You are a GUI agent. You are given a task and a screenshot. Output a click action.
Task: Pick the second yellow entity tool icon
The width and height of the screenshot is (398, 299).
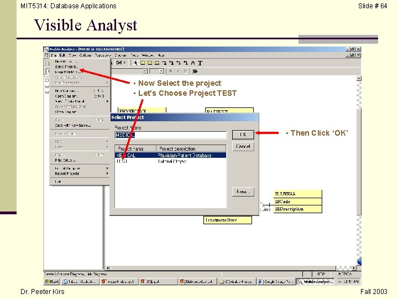pos(150,63)
